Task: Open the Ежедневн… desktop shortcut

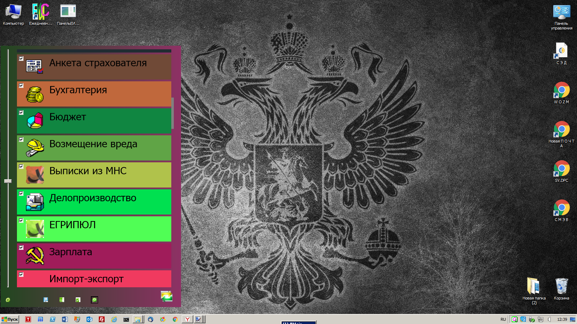Action: pyautogui.click(x=40, y=15)
